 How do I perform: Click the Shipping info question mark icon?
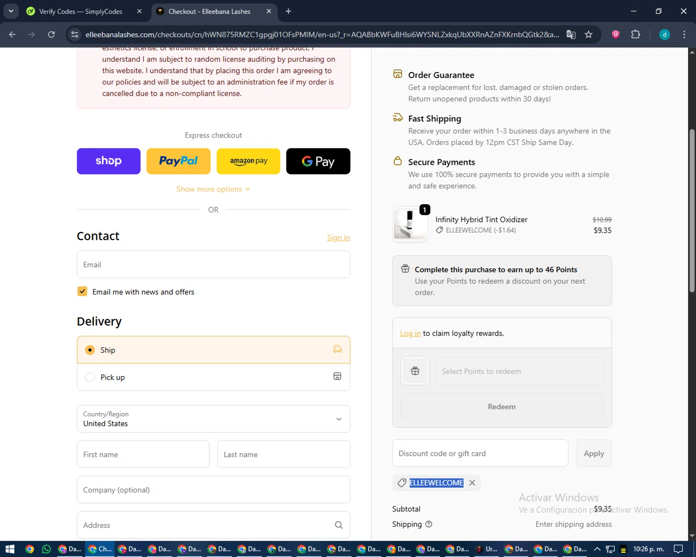[429, 524]
